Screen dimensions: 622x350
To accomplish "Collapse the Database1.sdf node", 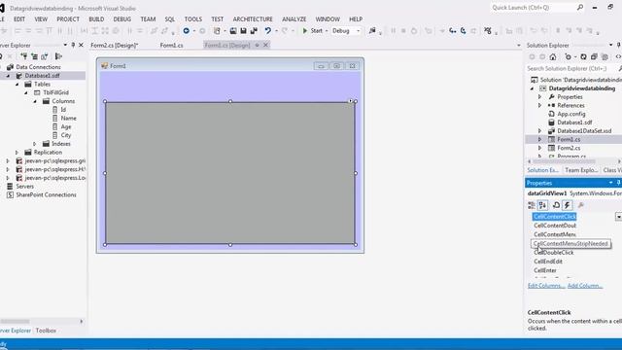I will pos(8,76).
